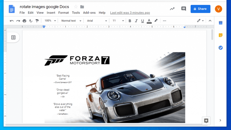
Task: Open 'Last edit was 3 minutes ago' link
Action: click(x=130, y=13)
